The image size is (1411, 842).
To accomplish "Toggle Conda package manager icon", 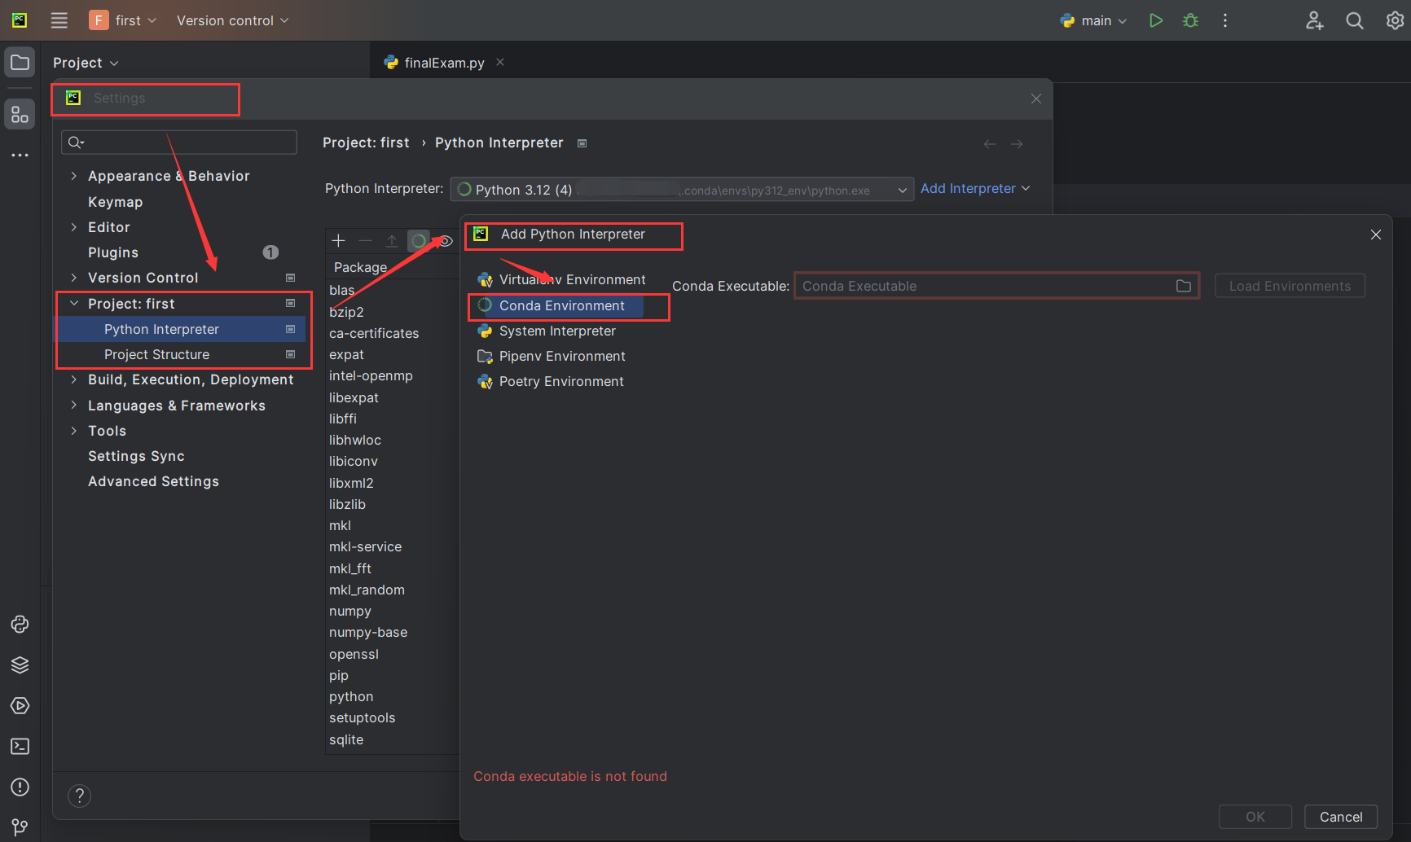I will click(419, 240).
